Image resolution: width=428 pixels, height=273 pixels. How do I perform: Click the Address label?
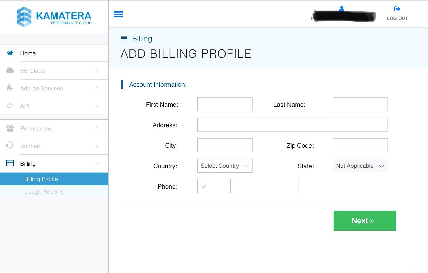(x=165, y=125)
